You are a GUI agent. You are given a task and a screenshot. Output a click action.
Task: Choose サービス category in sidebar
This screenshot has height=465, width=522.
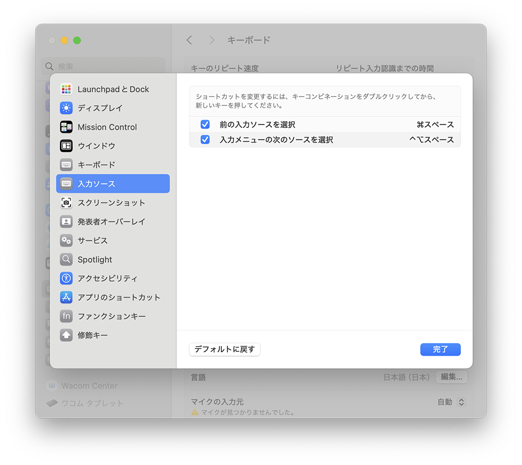[x=93, y=241]
